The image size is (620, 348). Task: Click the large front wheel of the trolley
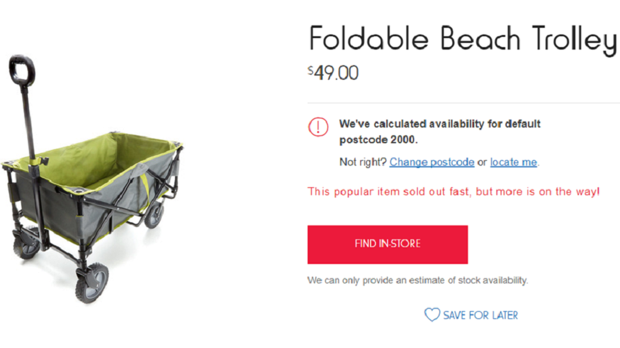point(92,282)
